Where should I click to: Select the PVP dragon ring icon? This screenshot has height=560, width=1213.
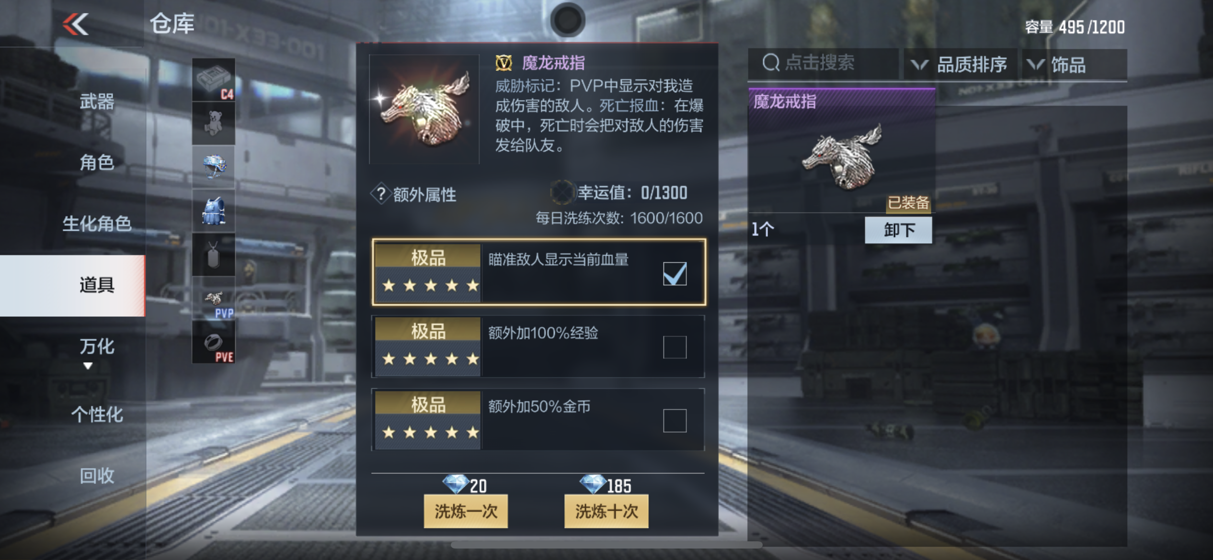click(x=214, y=298)
